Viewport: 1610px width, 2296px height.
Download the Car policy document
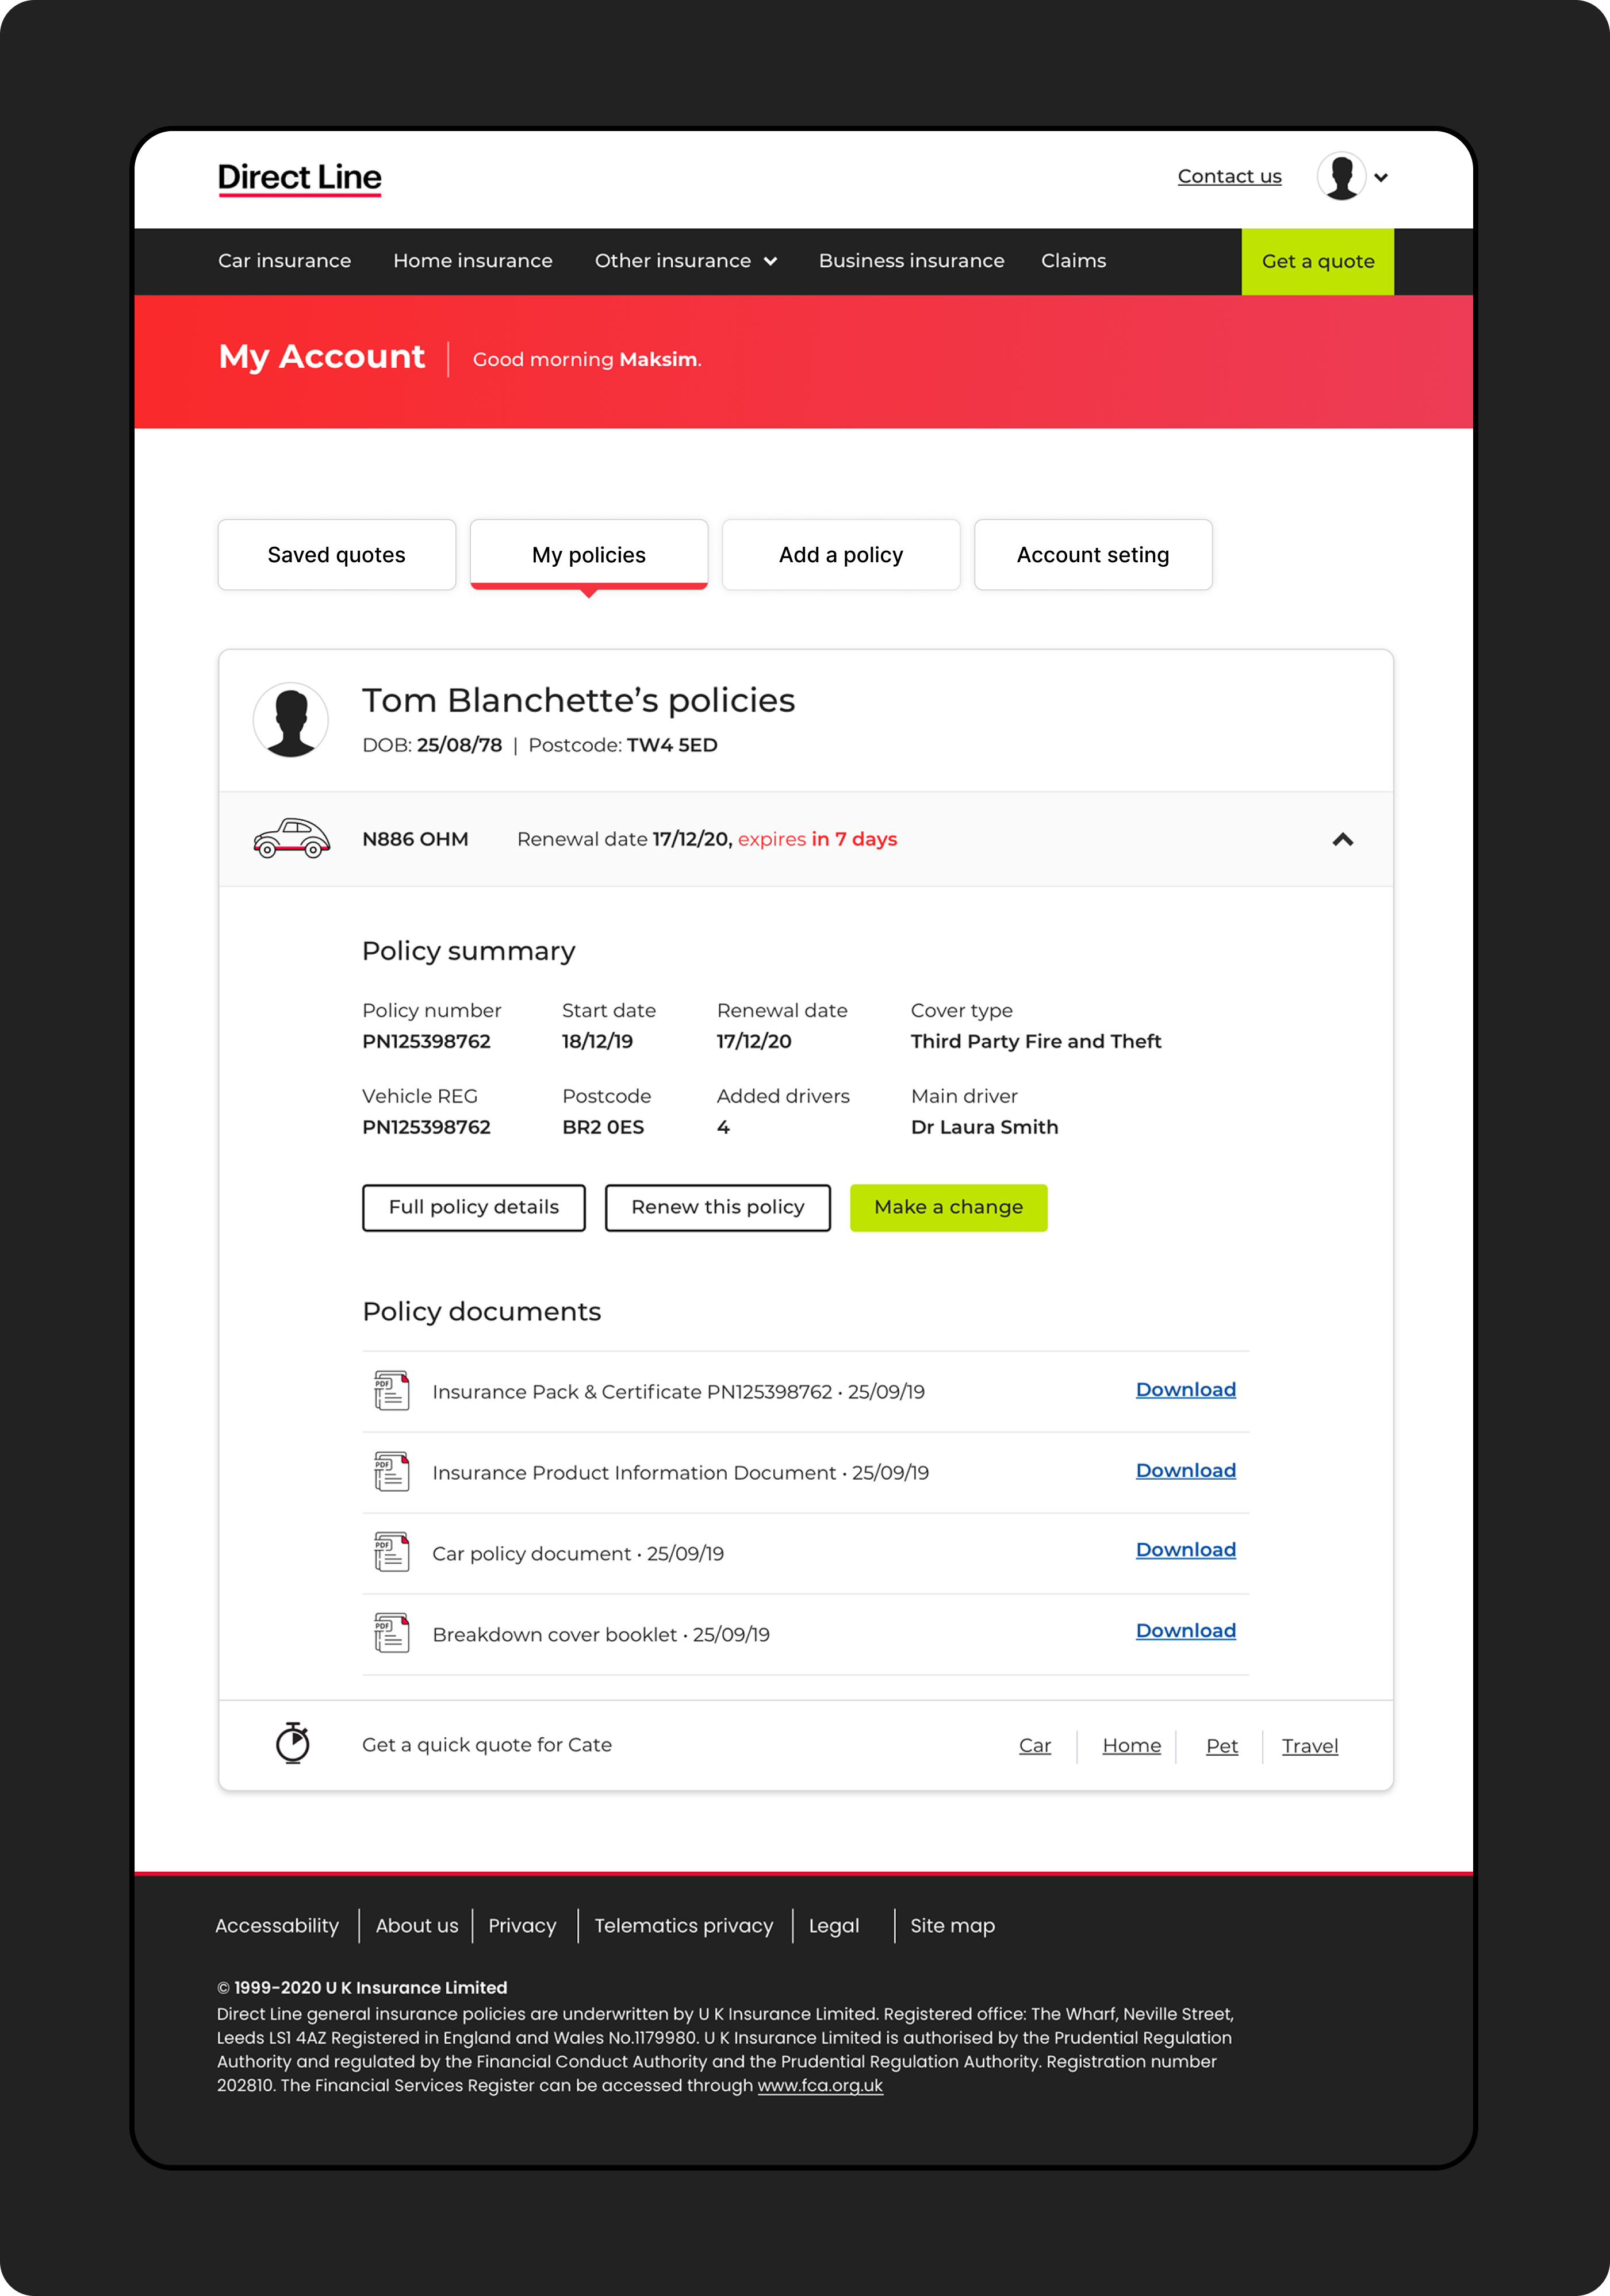point(1185,1549)
